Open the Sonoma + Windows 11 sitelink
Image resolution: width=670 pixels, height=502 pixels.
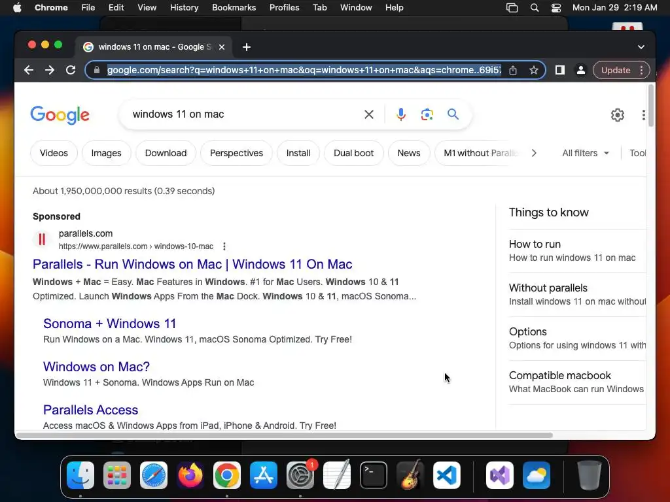pos(109,324)
